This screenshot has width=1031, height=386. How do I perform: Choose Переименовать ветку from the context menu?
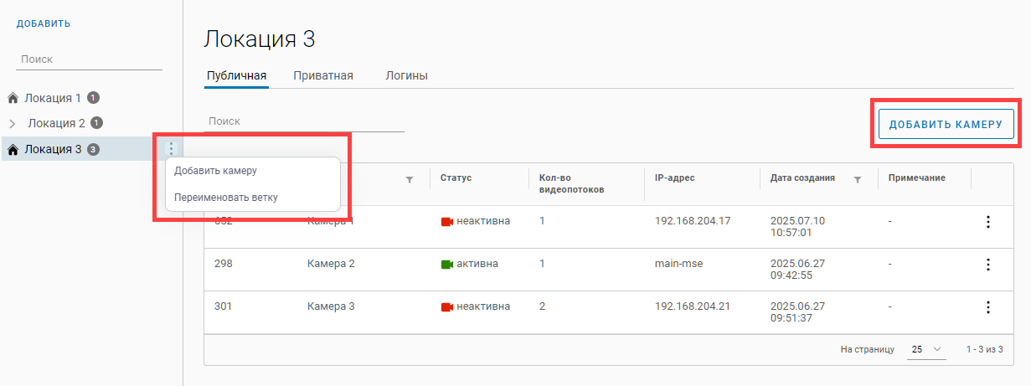point(225,198)
